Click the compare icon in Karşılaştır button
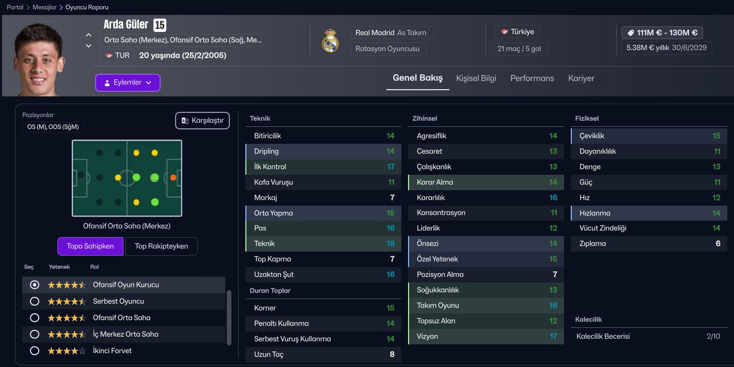The width and height of the screenshot is (734, 367). [x=185, y=121]
